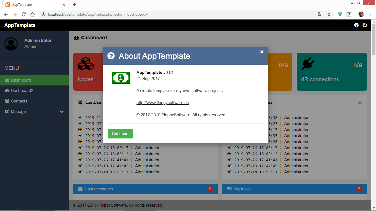
Task: Click the MENU heading in sidebar
Action: click(x=12, y=68)
